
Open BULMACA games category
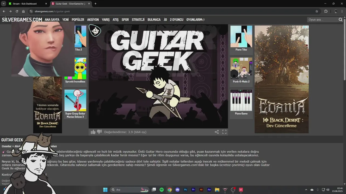point(154,20)
